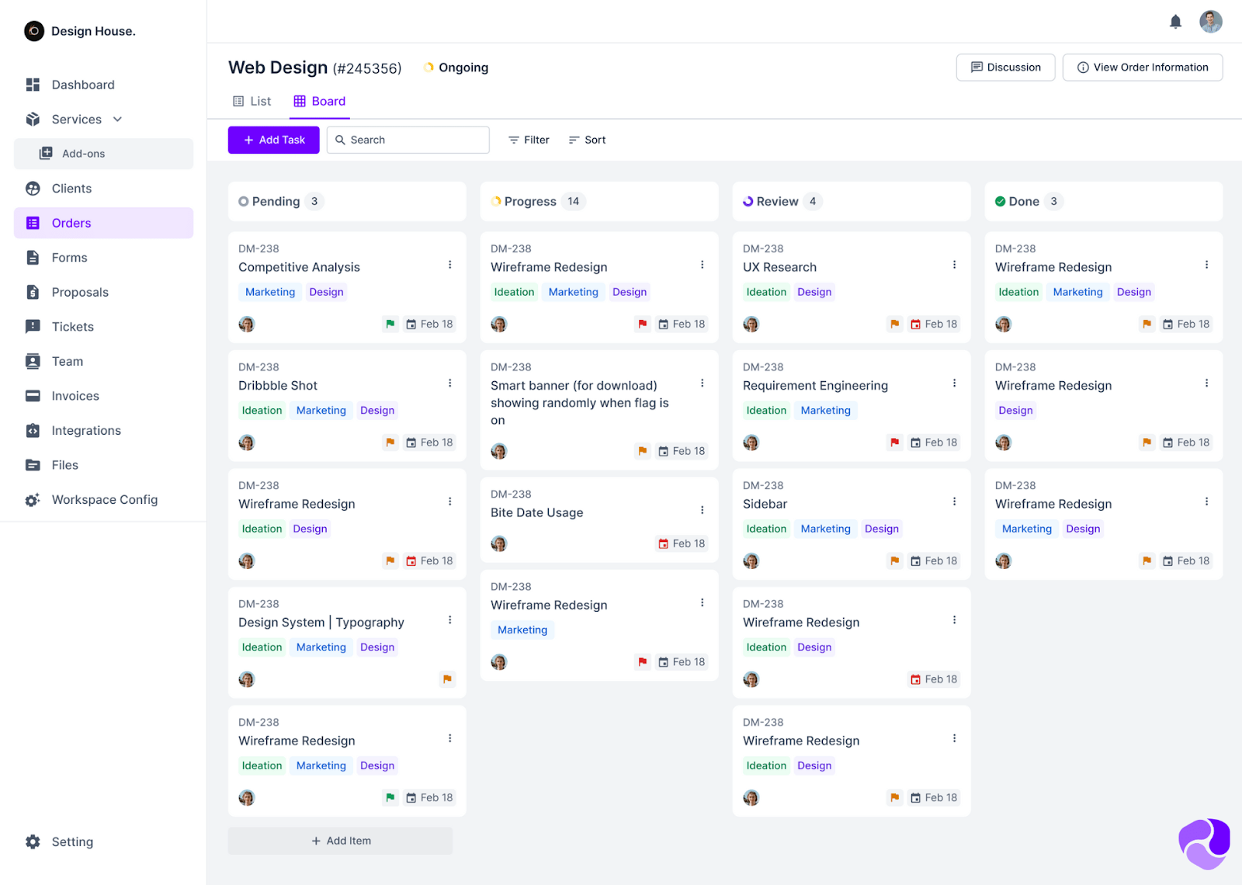Click the Add Task button
This screenshot has width=1242, height=885.
click(x=273, y=140)
